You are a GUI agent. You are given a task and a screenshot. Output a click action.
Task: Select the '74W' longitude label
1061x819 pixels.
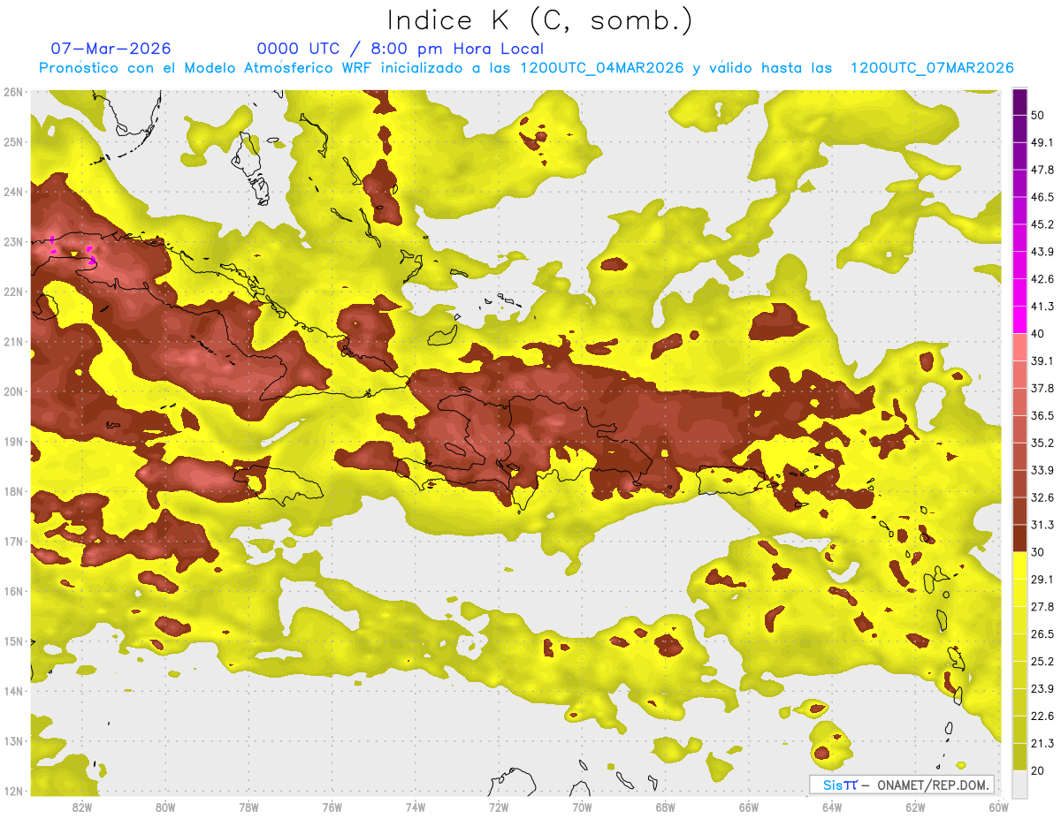[x=415, y=808]
